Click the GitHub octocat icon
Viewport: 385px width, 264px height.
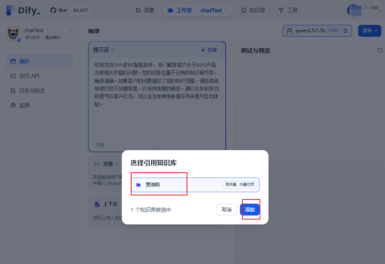pos(53,10)
